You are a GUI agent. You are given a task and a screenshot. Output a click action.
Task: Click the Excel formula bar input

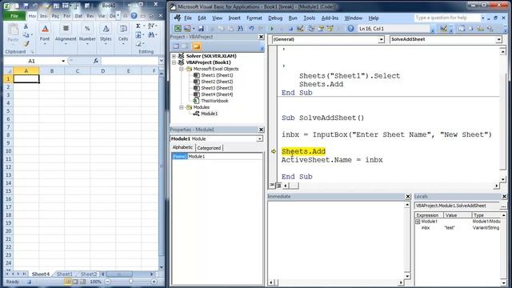point(130,61)
